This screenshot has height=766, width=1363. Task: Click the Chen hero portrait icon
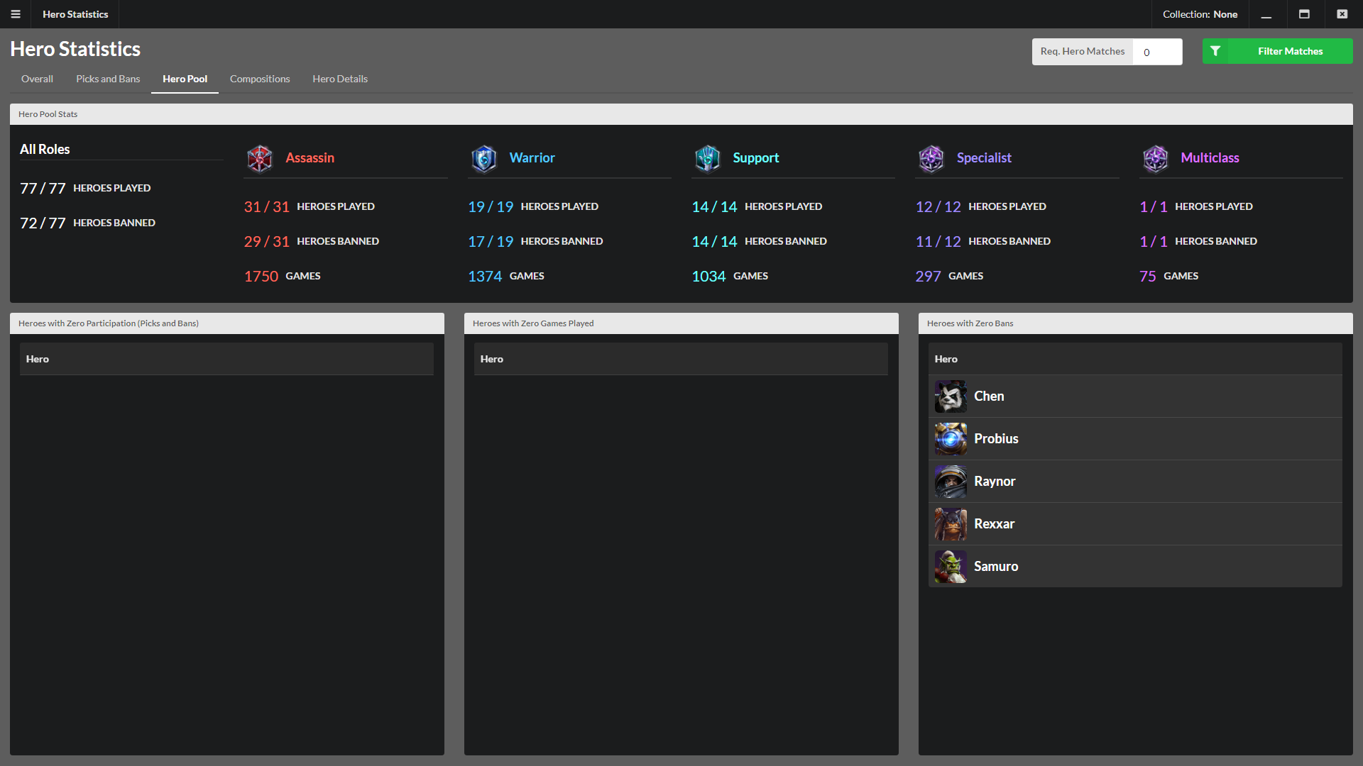click(x=948, y=394)
